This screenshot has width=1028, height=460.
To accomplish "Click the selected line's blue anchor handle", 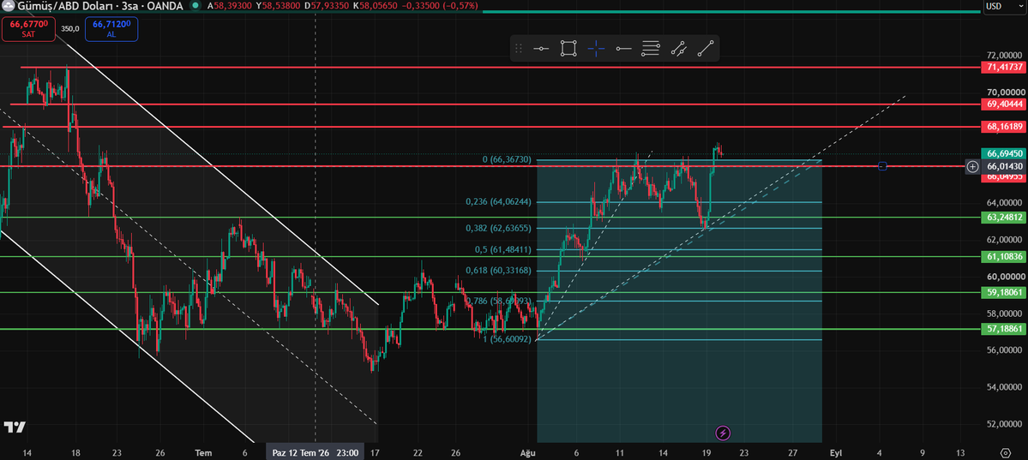I will (x=882, y=166).
